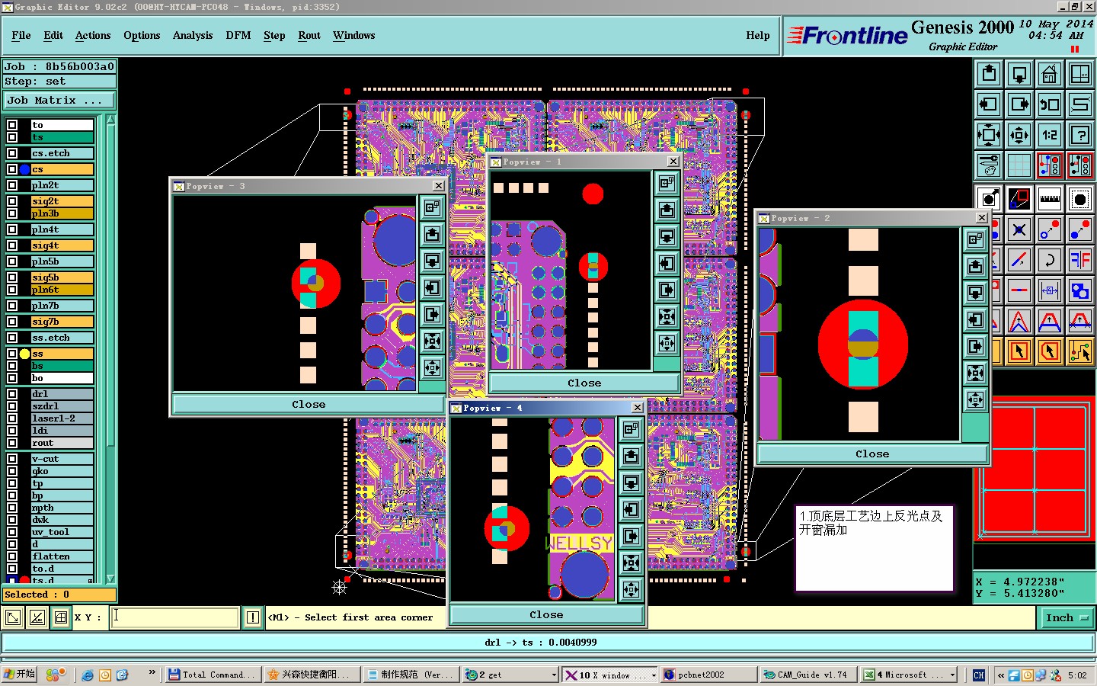Viewport: 1097px width, 686px height.
Task: Click the pan up arrow icon
Action: (989, 74)
